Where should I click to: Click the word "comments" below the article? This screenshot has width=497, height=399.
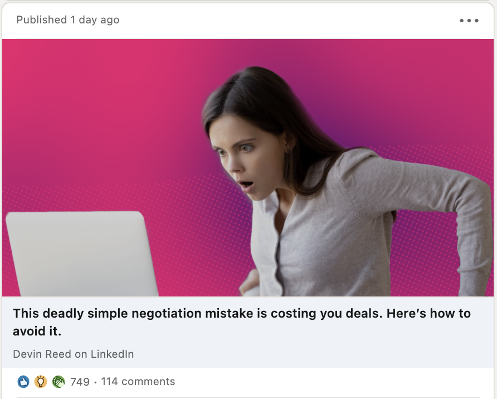148,382
